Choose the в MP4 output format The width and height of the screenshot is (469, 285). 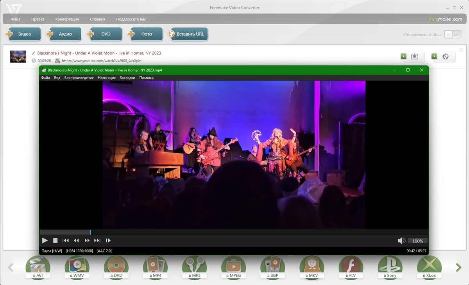(x=155, y=268)
